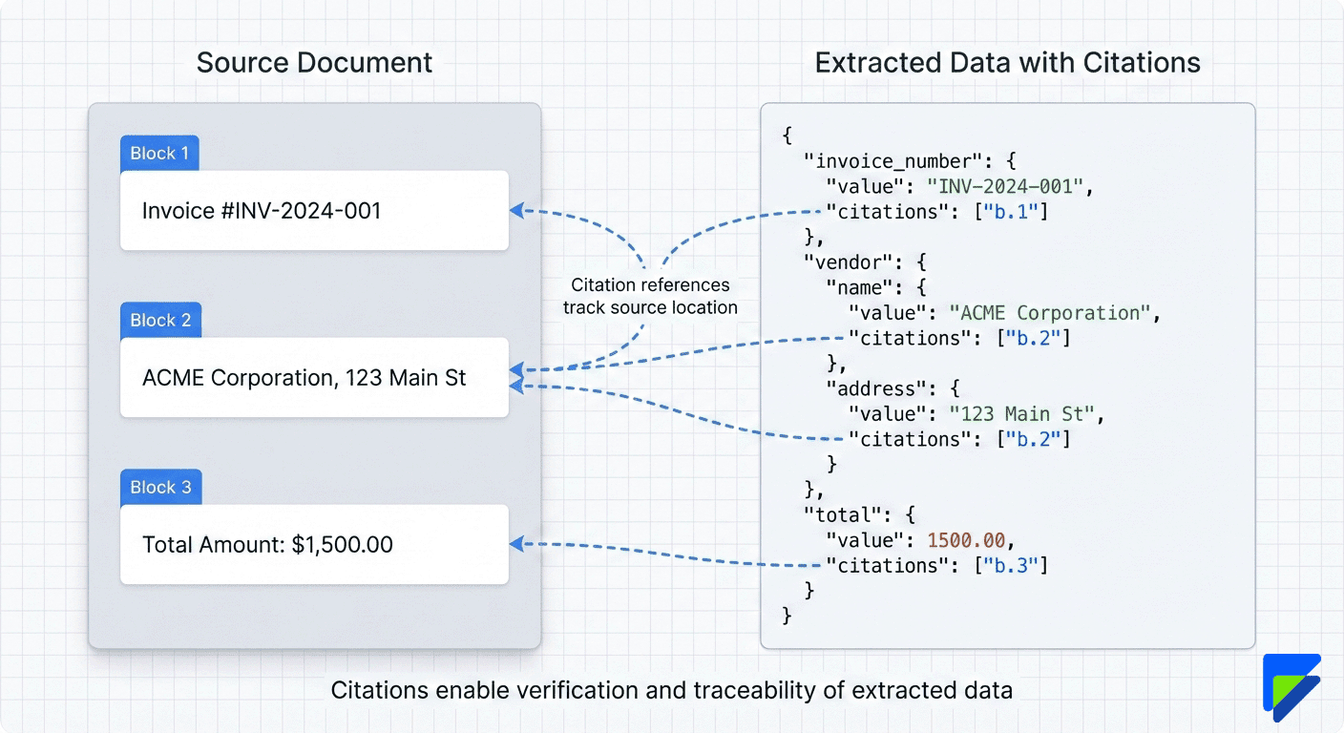The width and height of the screenshot is (1344, 733).
Task: Toggle the citations entry b.2 under address
Action: 1033,439
